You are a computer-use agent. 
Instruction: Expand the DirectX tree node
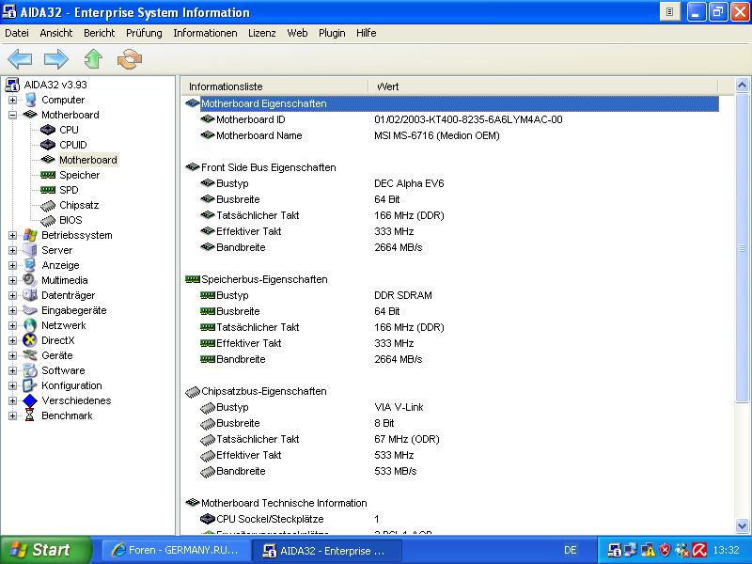coord(13,340)
